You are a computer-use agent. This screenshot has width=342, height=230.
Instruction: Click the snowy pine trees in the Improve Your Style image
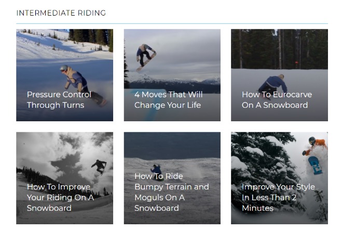[254, 156]
